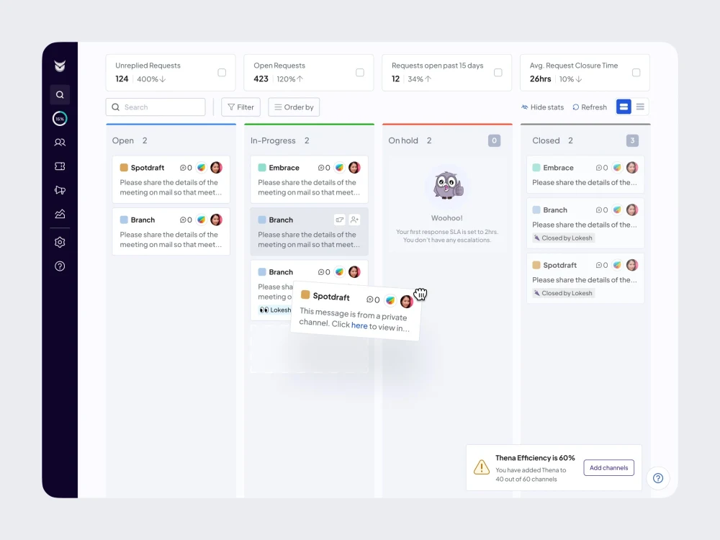
Task: Click the warning triangle in efficiency notice
Action: pyautogui.click(x=481, y=467)
